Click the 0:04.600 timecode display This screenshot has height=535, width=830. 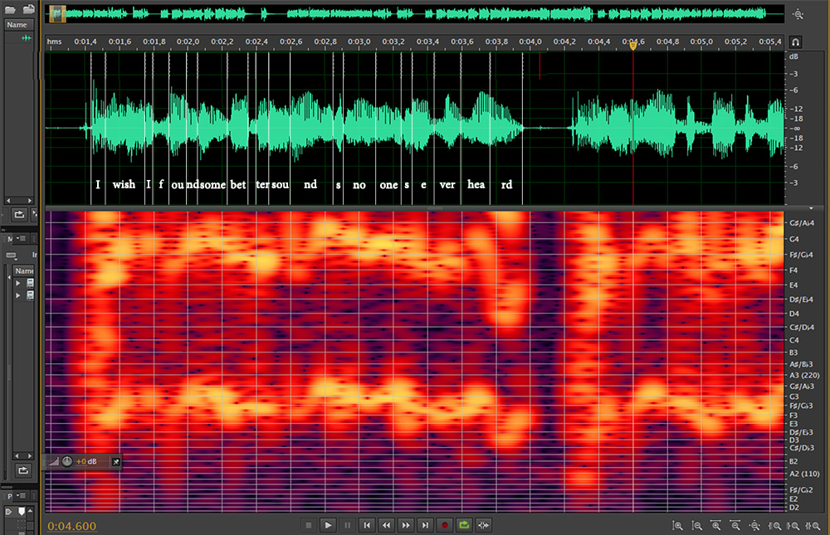click(x=72, y=526)
